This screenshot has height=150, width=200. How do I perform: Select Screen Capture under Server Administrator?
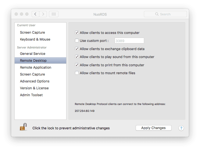point(40,74)
